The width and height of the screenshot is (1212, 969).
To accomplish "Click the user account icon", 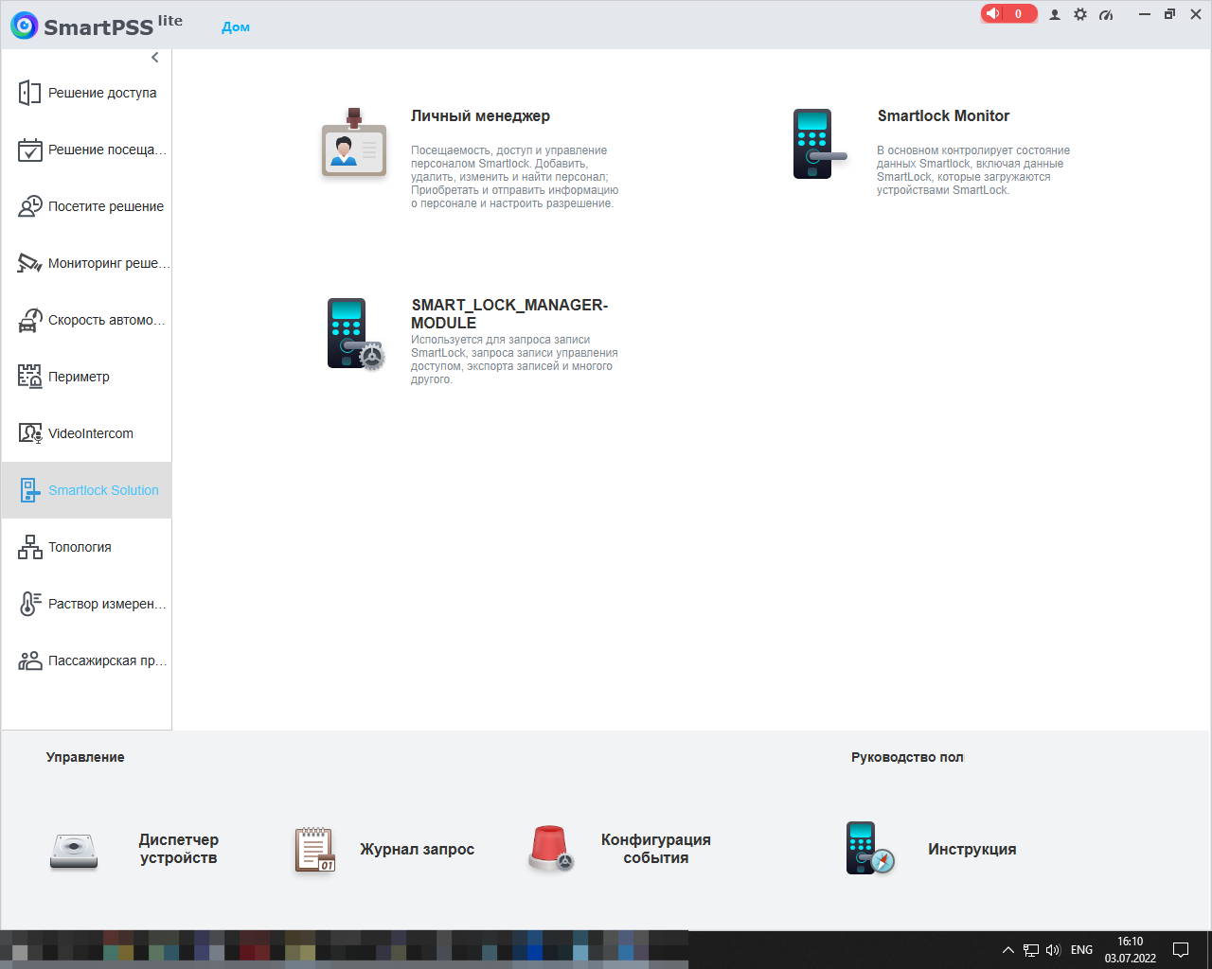I will pyautogui.click(x=1055, y=14).
